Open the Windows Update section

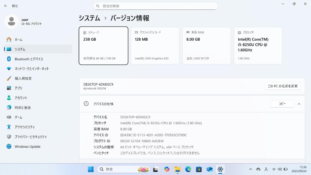coord(27,146)
